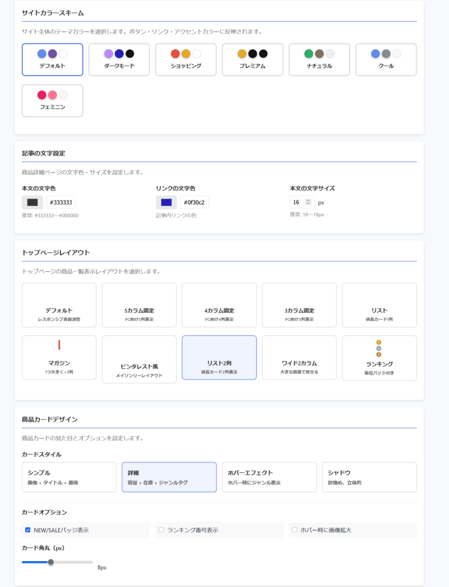Screen dimensions: 449x587
Task: Pick the ショッピング color scheme
Action: coord(185,60)
